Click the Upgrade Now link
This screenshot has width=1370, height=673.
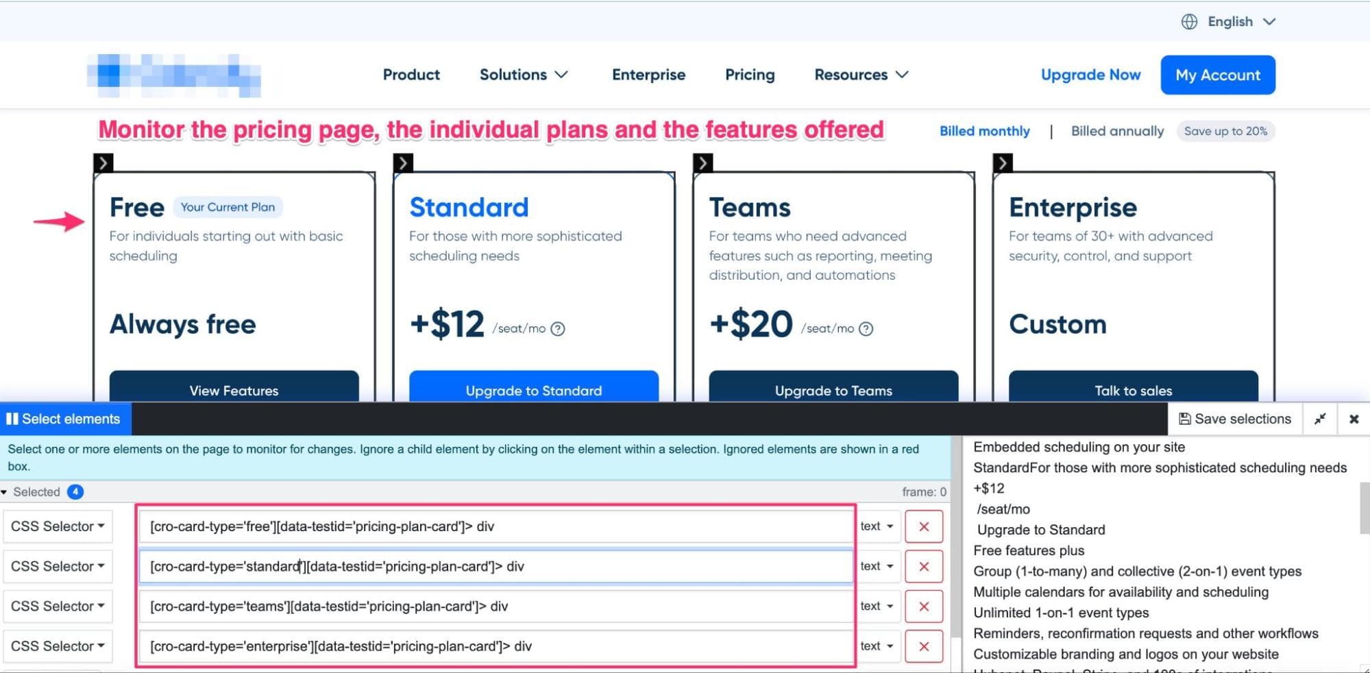pos(1090,75)
